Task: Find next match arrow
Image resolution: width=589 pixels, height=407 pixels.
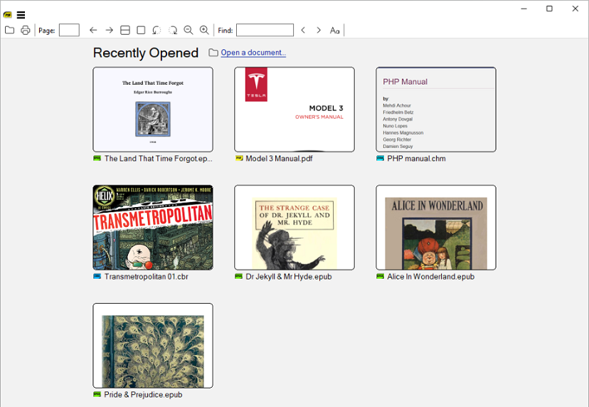Action: pyautogui.click(x=319, y=30)
